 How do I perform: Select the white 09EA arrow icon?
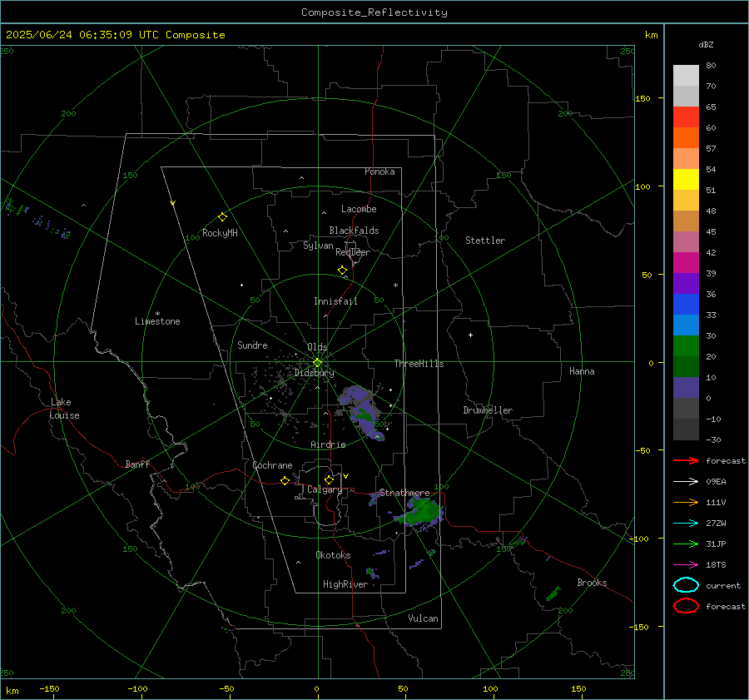pyautogui.click(x=686, y=481)
